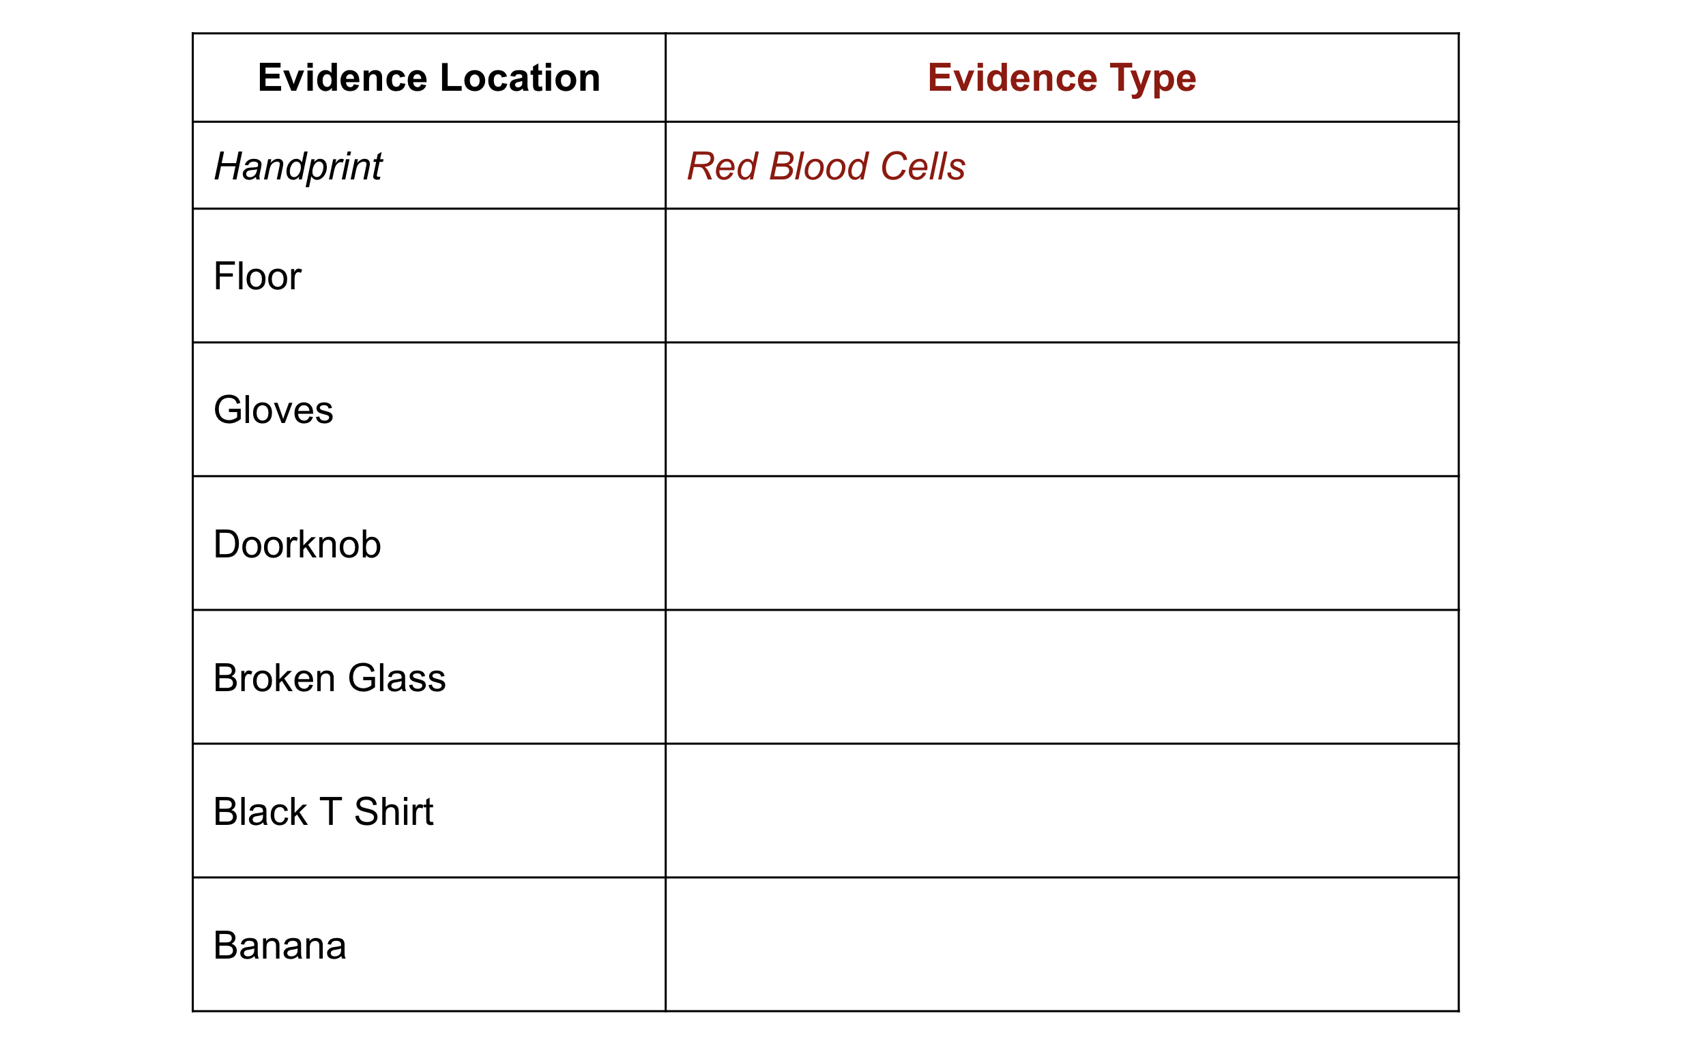Click the Broken Glass label cell
This screenshot has height=1063, width=1688.
(428, 678)
